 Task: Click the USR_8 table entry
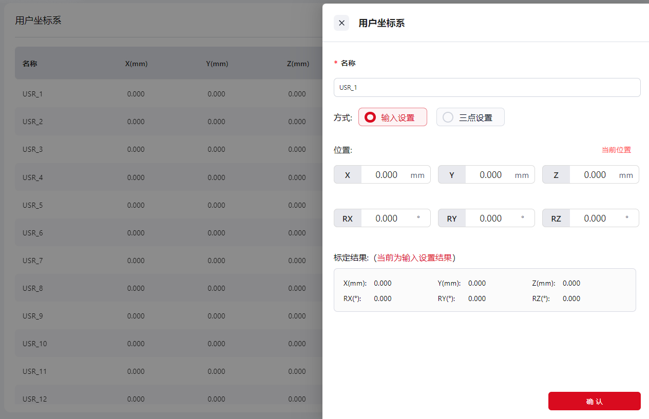coord(33,288)
